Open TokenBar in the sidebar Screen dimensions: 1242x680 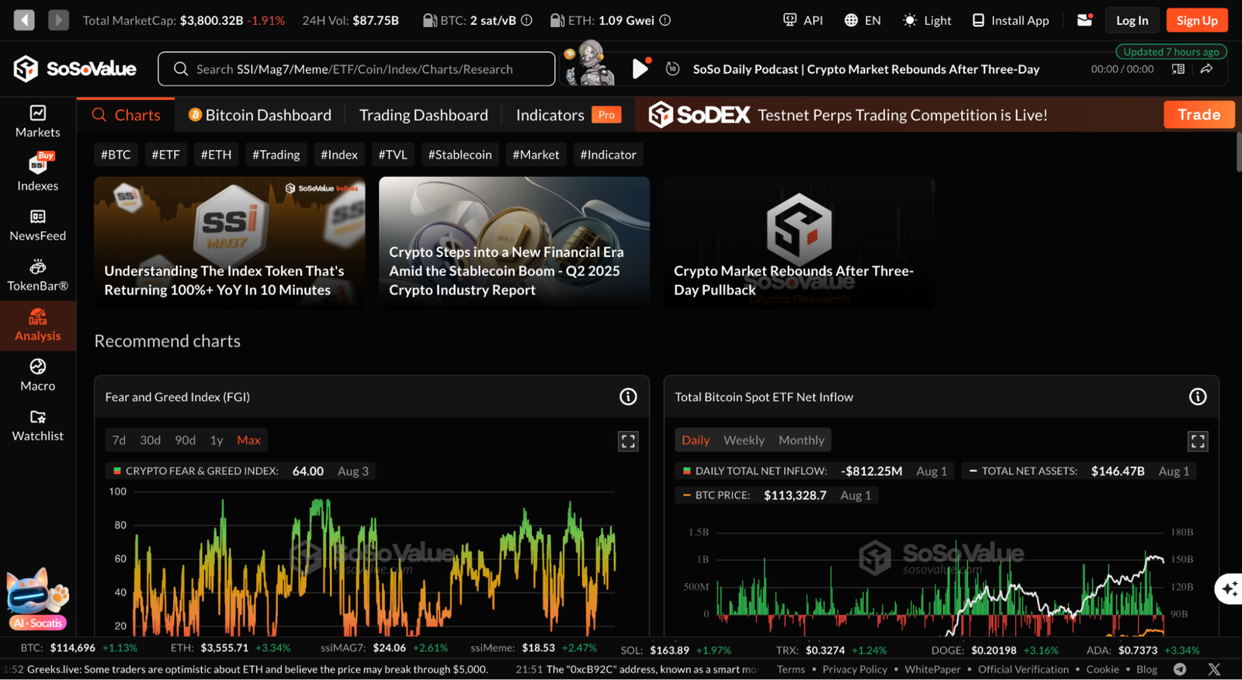pyautogui.click(x=38, y=276)
